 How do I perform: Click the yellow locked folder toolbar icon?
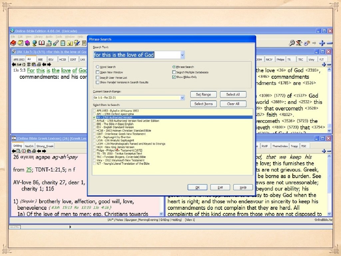70,43
